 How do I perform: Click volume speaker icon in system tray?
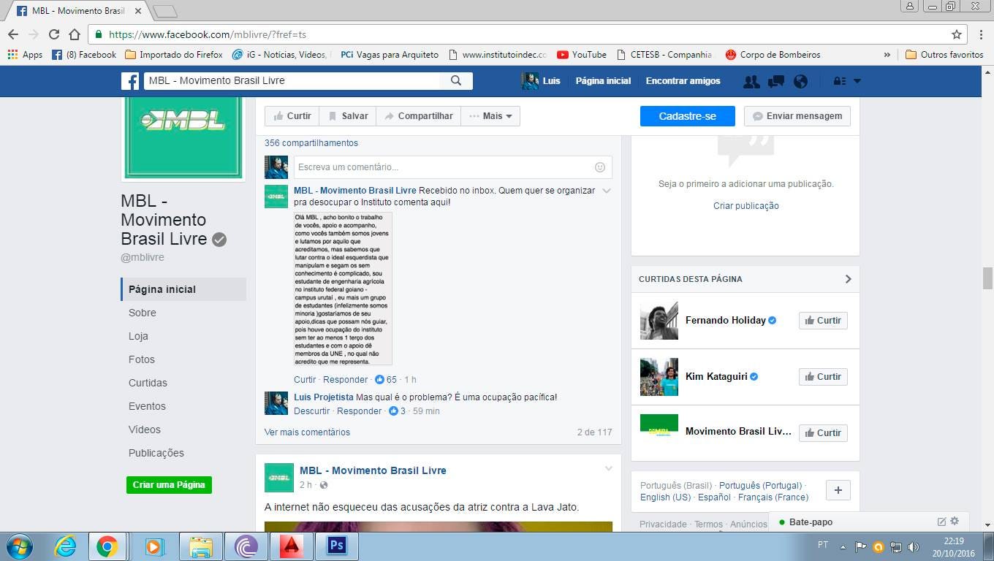point(913,546)
